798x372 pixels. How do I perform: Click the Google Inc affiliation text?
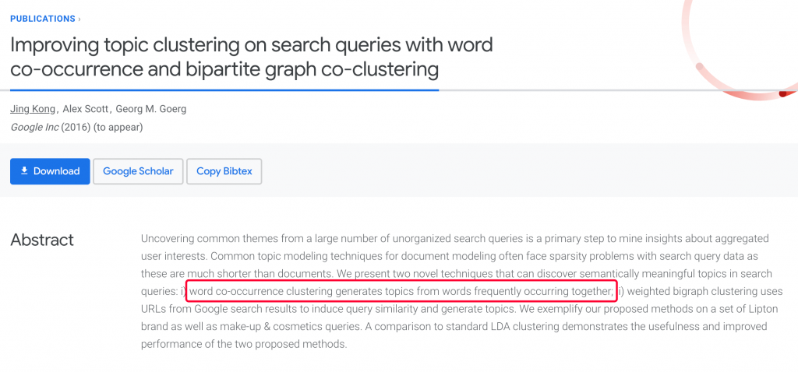34,127
